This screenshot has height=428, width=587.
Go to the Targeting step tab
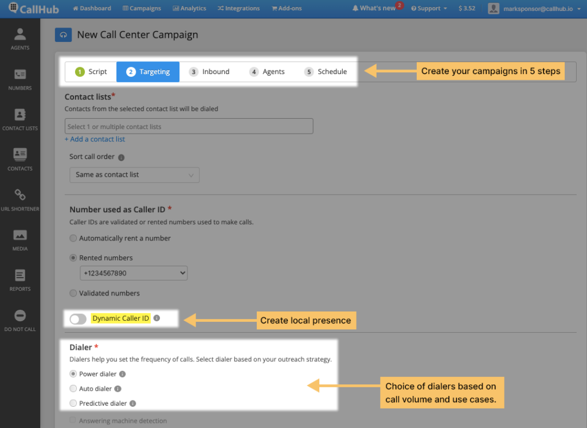(x=148, y=72)
